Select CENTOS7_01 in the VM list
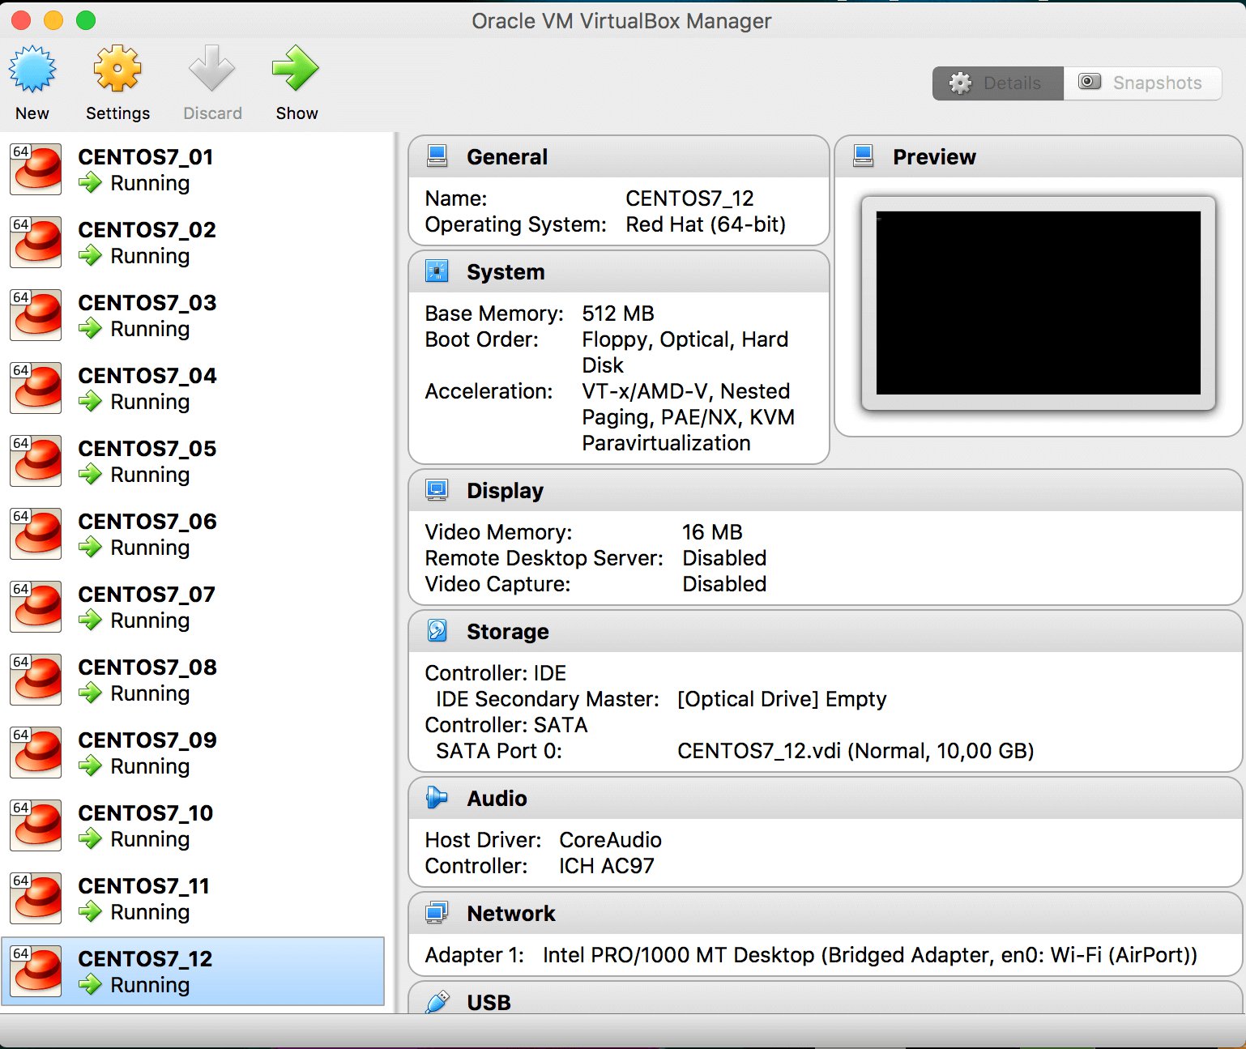Image resolution: width=1246 pixels, height=1049 pixels. tap(193, 169)
